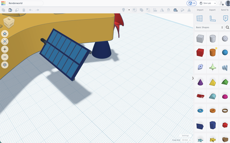230x143 pixels.
Task: Select the green spinning-top shape
Action: click(212, 67)
